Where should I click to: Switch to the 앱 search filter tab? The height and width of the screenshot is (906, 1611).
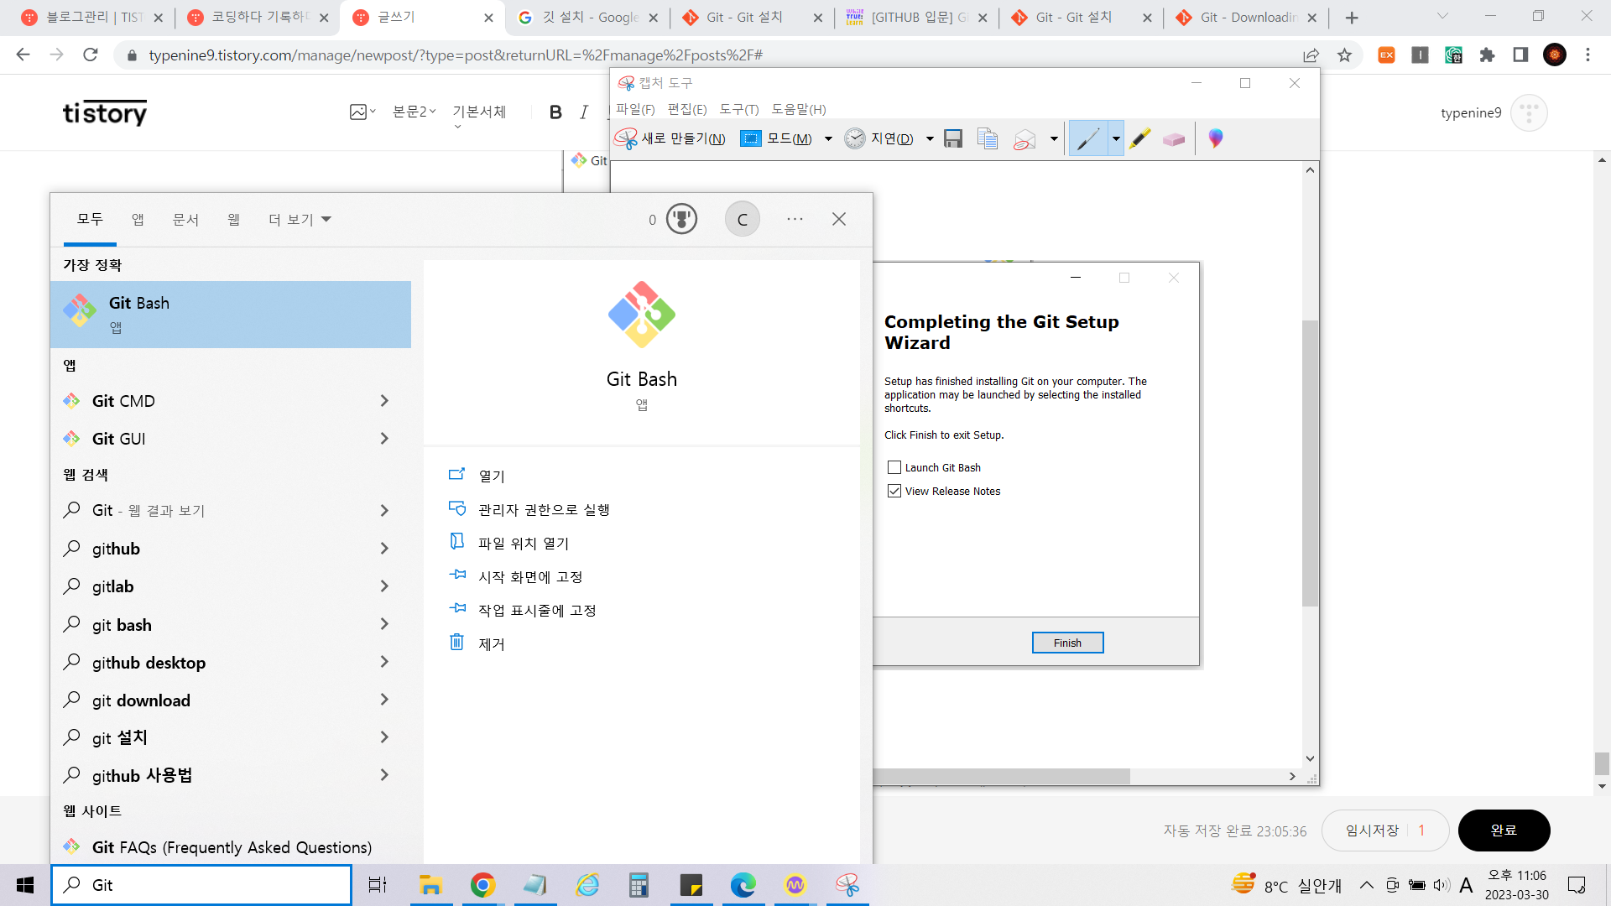tap(138, 220)
